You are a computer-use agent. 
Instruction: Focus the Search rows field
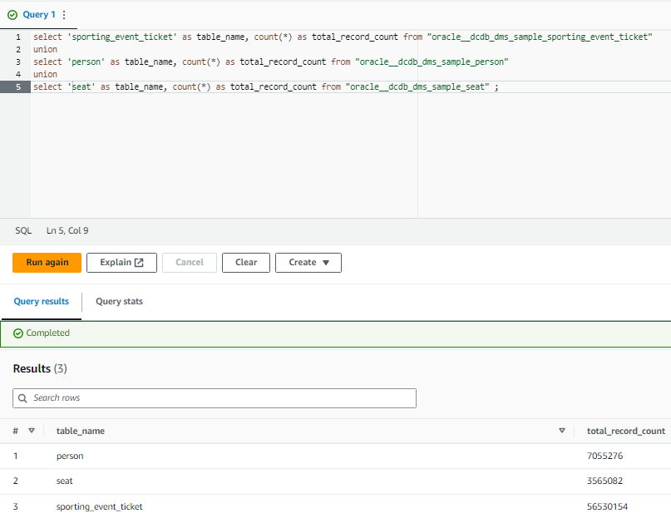[x=215, y=398]
